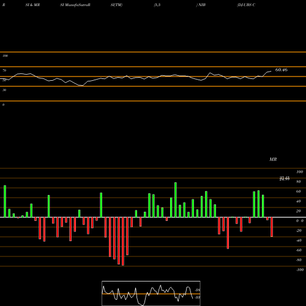
Task: Click the -40 label on MR axis
Action: click(x=299, y=241)
